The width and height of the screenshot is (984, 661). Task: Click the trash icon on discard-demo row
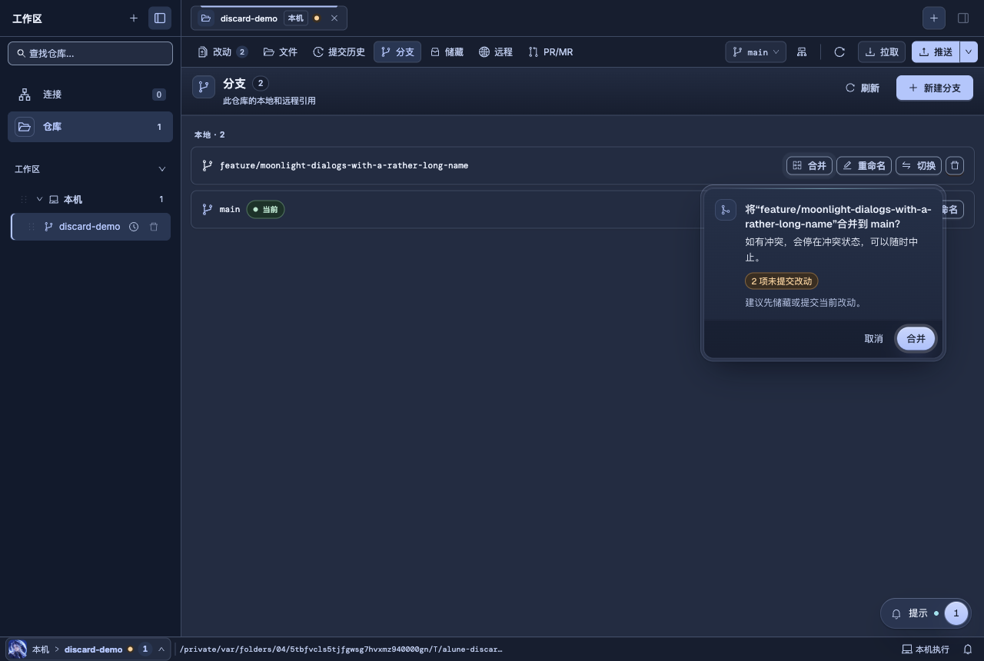(154, 227)
